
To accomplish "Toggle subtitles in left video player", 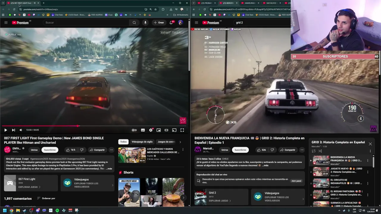I will click(x=143, y=130).
